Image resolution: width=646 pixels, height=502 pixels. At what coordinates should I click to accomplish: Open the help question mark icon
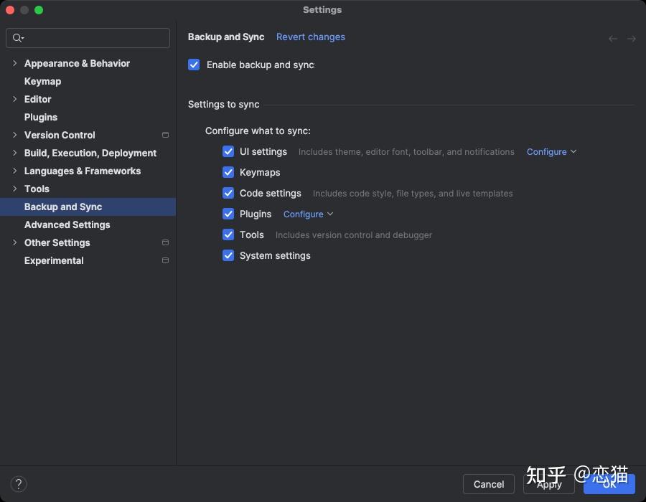point(19,484)
